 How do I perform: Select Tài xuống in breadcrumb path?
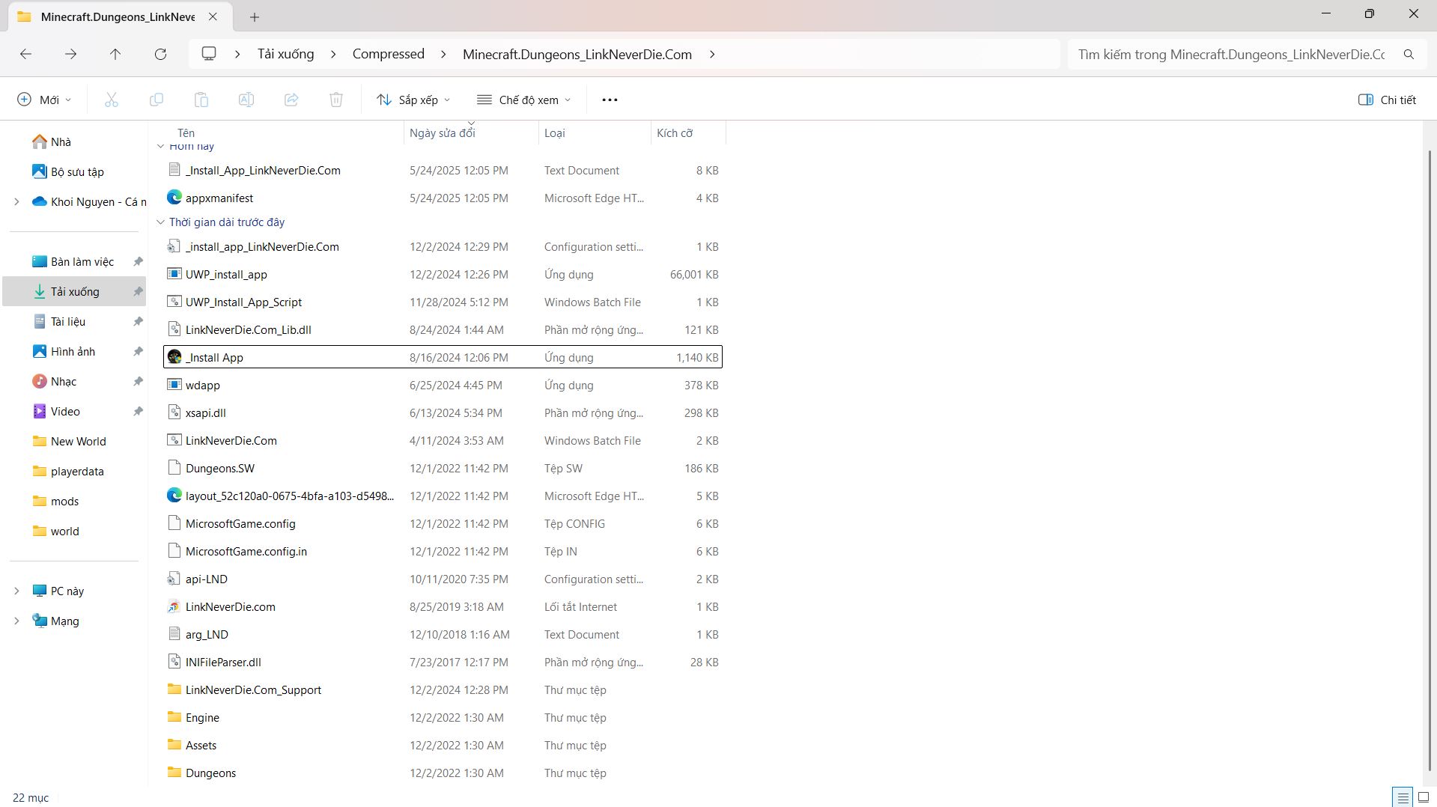point(285,54)
